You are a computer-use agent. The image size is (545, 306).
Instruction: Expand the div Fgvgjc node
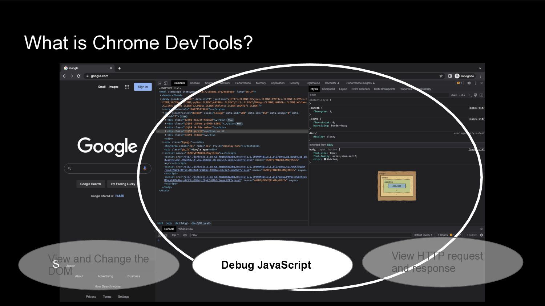pyautogui.click(x=163, y=142)
